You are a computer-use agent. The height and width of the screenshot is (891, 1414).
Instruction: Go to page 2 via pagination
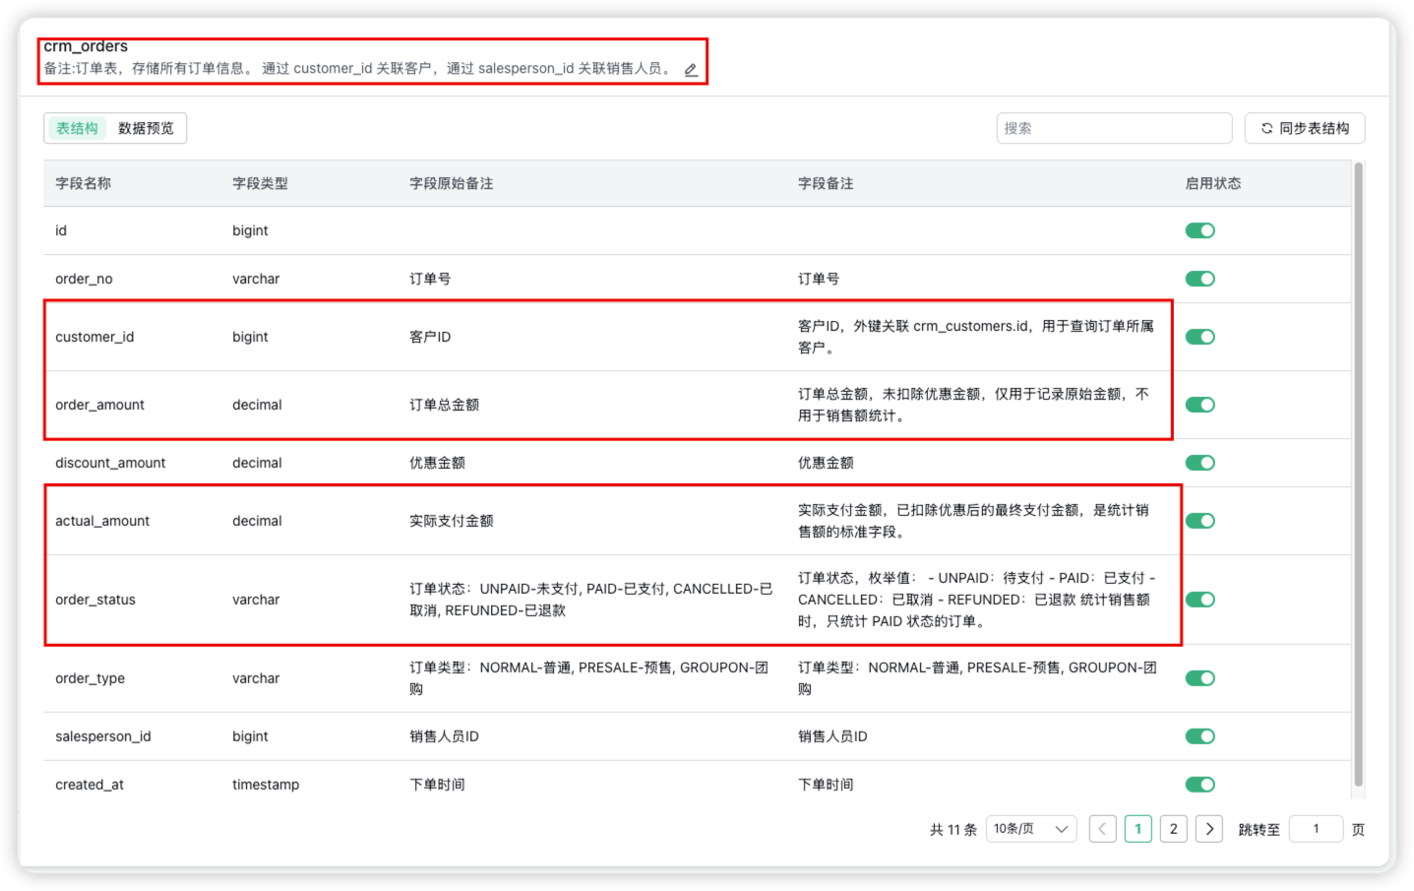[1173, 828]
